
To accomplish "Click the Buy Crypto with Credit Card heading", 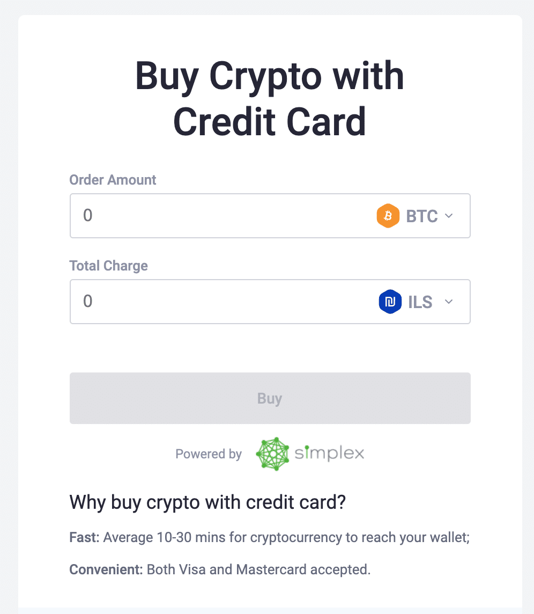I will 270,99.
